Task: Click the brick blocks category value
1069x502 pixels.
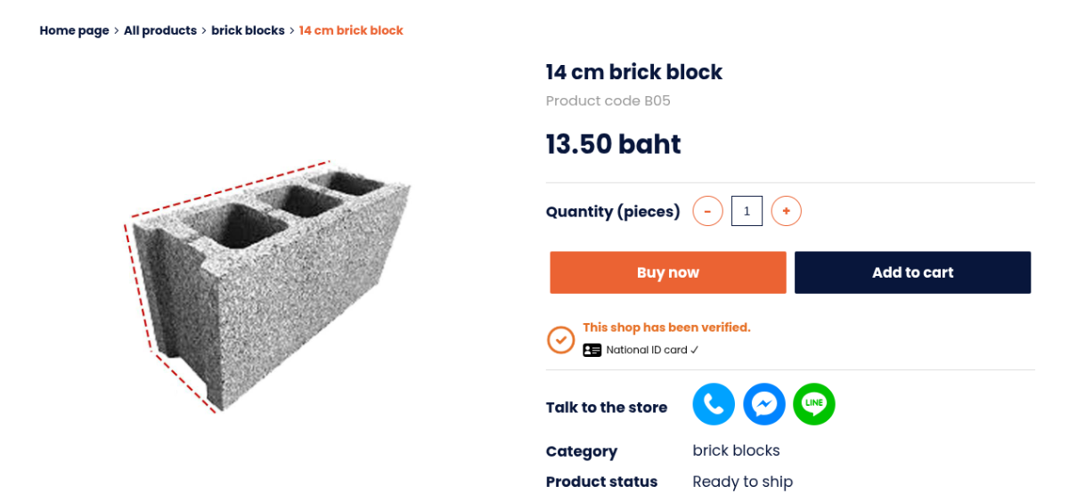Action: click(736, 450)
